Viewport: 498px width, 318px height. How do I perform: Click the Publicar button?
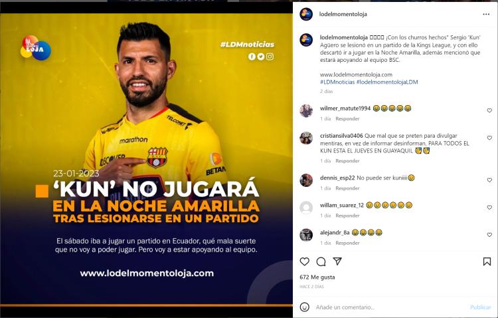481,307
